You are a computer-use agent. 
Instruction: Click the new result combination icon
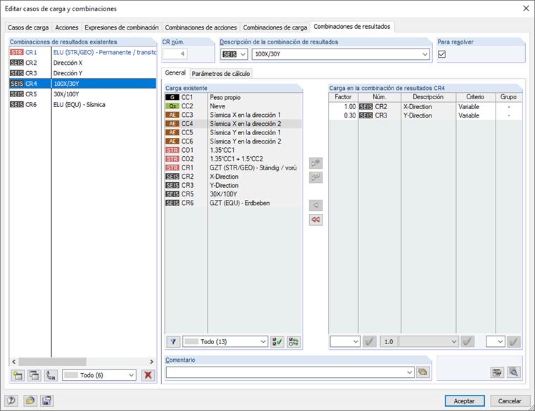coord(18,376)
